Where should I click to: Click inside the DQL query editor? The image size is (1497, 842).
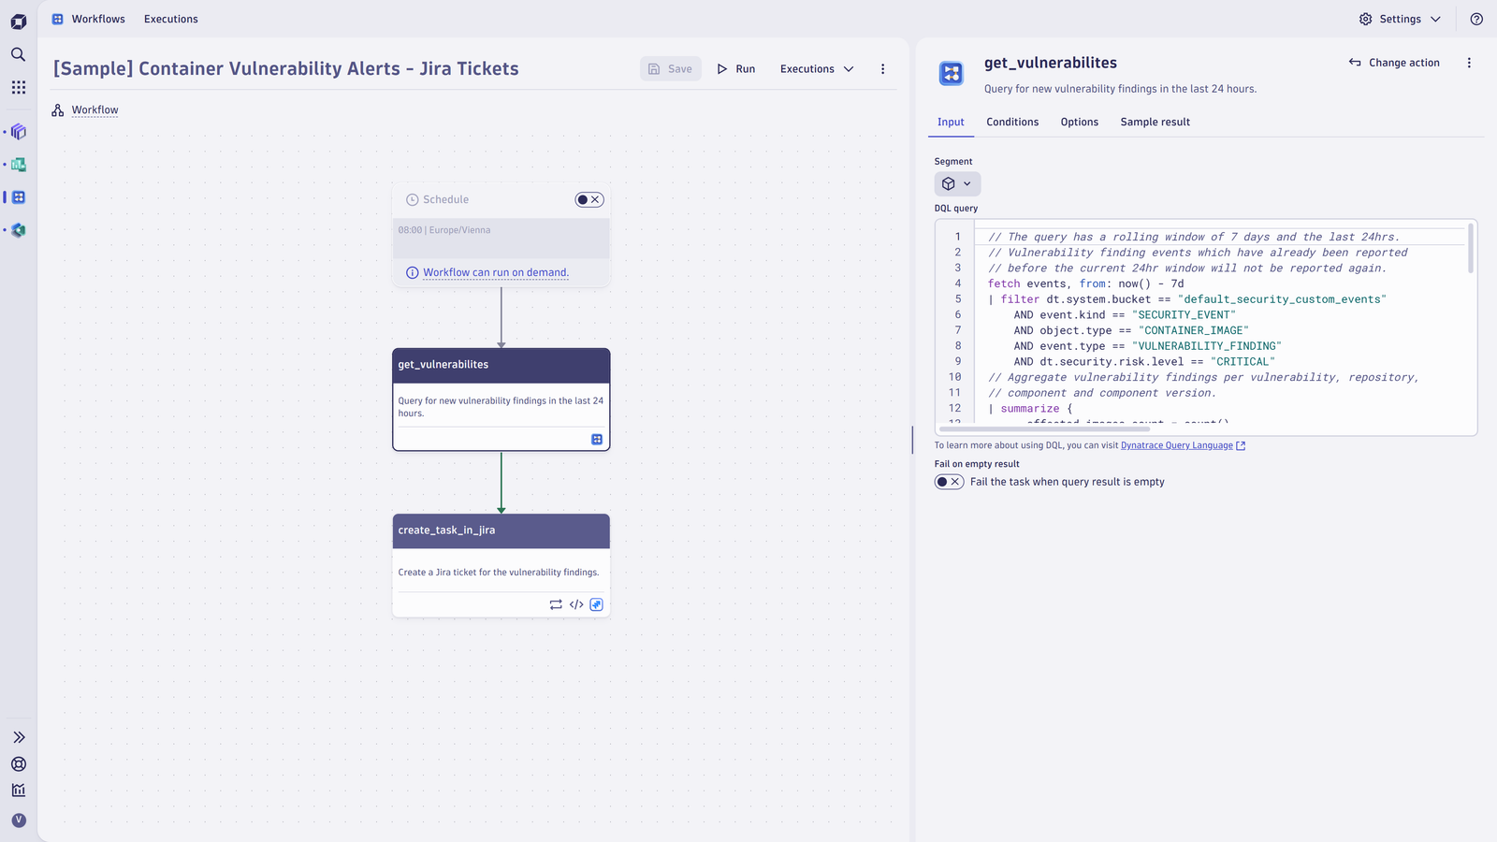coord(1206,327)
